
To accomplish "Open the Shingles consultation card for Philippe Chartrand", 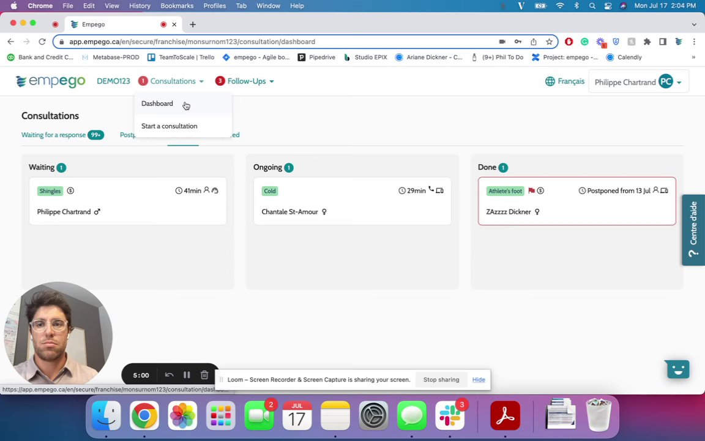I will pyautogui.click(x=128, y=201).
